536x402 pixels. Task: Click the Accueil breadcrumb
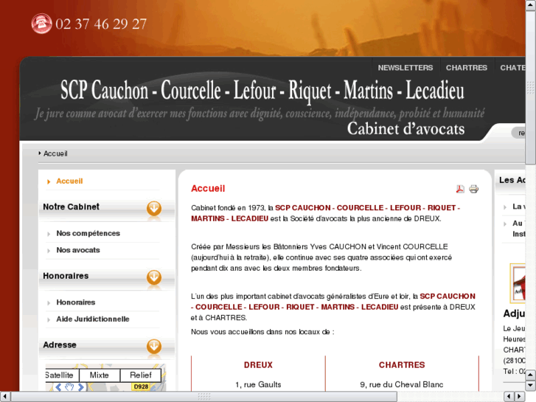tap(55, 153)
